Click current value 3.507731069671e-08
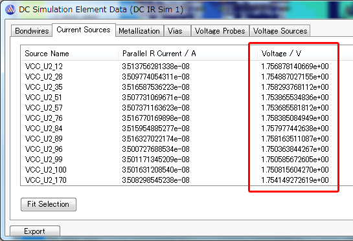The height and width of the screenshot is (241, 353). pos(156,98)
